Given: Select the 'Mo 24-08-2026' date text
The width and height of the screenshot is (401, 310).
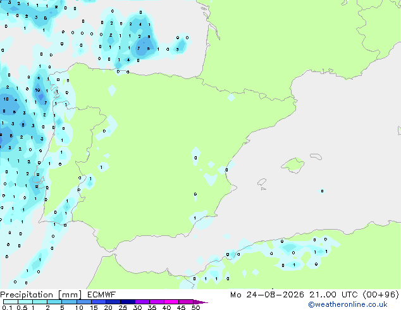Looking at the screenshot, I should point(268,295).
